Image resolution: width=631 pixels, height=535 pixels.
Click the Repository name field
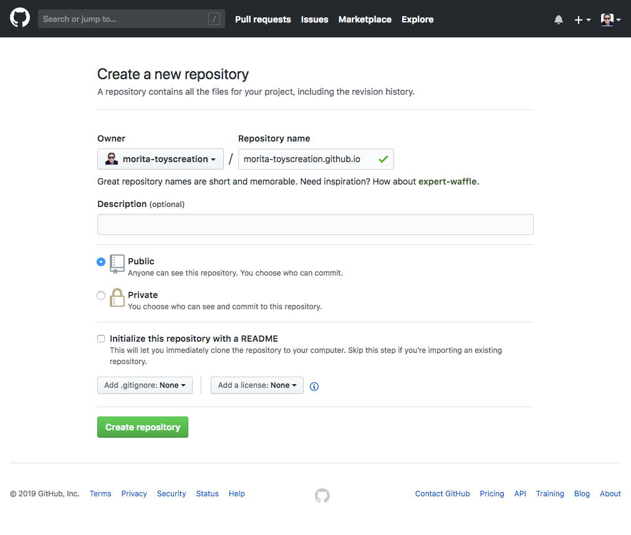[x=316, y=159]
